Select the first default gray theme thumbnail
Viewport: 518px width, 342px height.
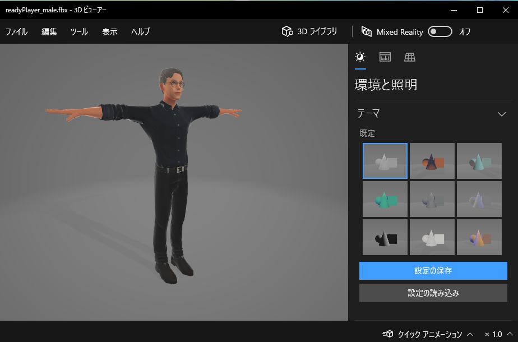[x=385, y=161]
